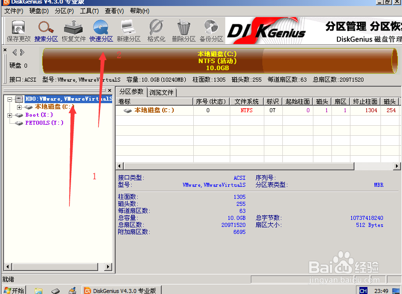Click the tree panel horizontal scrollbar thumb

pyautogui.click(x=55, y=266)
